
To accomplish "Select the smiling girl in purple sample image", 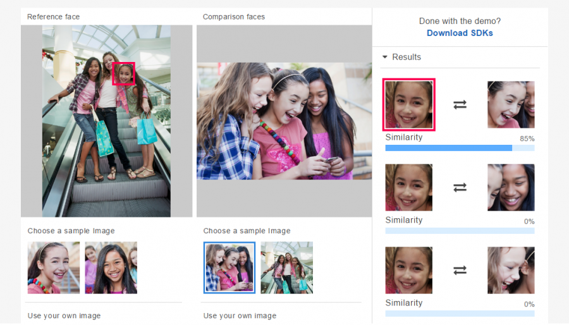I will pos(111,267).
